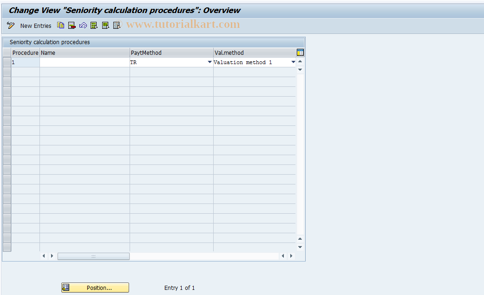This screenshot has width=484, height=295.
Task: Click the Procedure column header
Action: coord(25,53)
